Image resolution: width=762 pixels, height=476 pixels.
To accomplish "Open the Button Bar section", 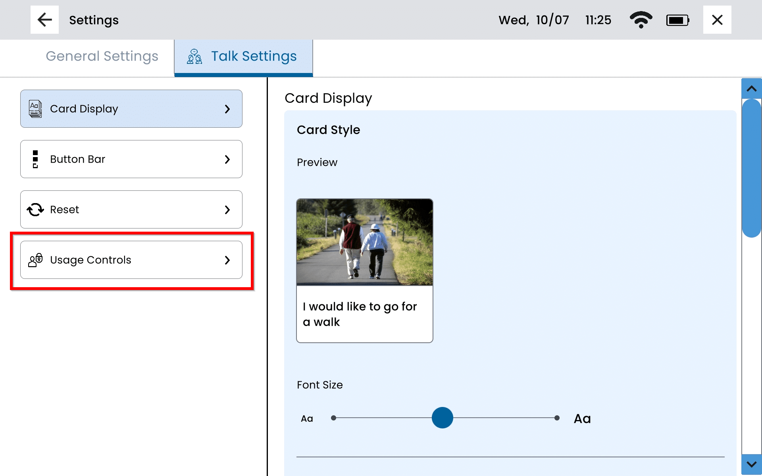I will [x=131, y=159].
